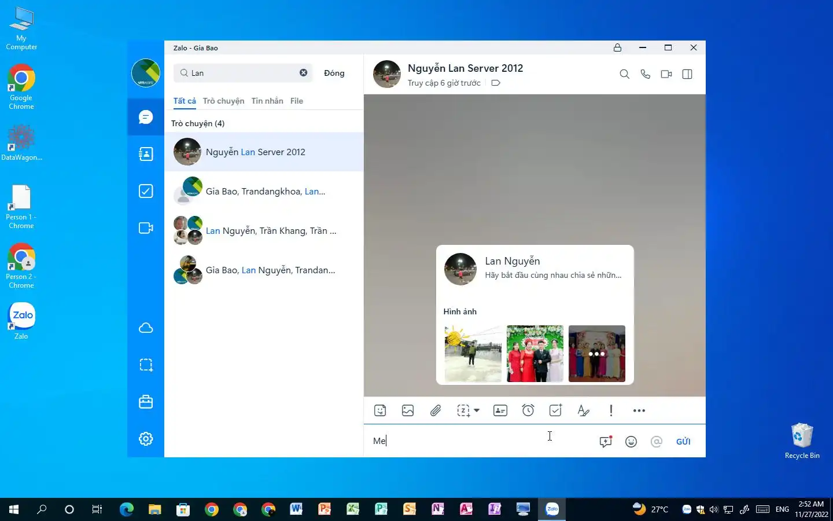
Task: Open the taskbar clock showing 2:52 AM
Action: pos(811,509)
